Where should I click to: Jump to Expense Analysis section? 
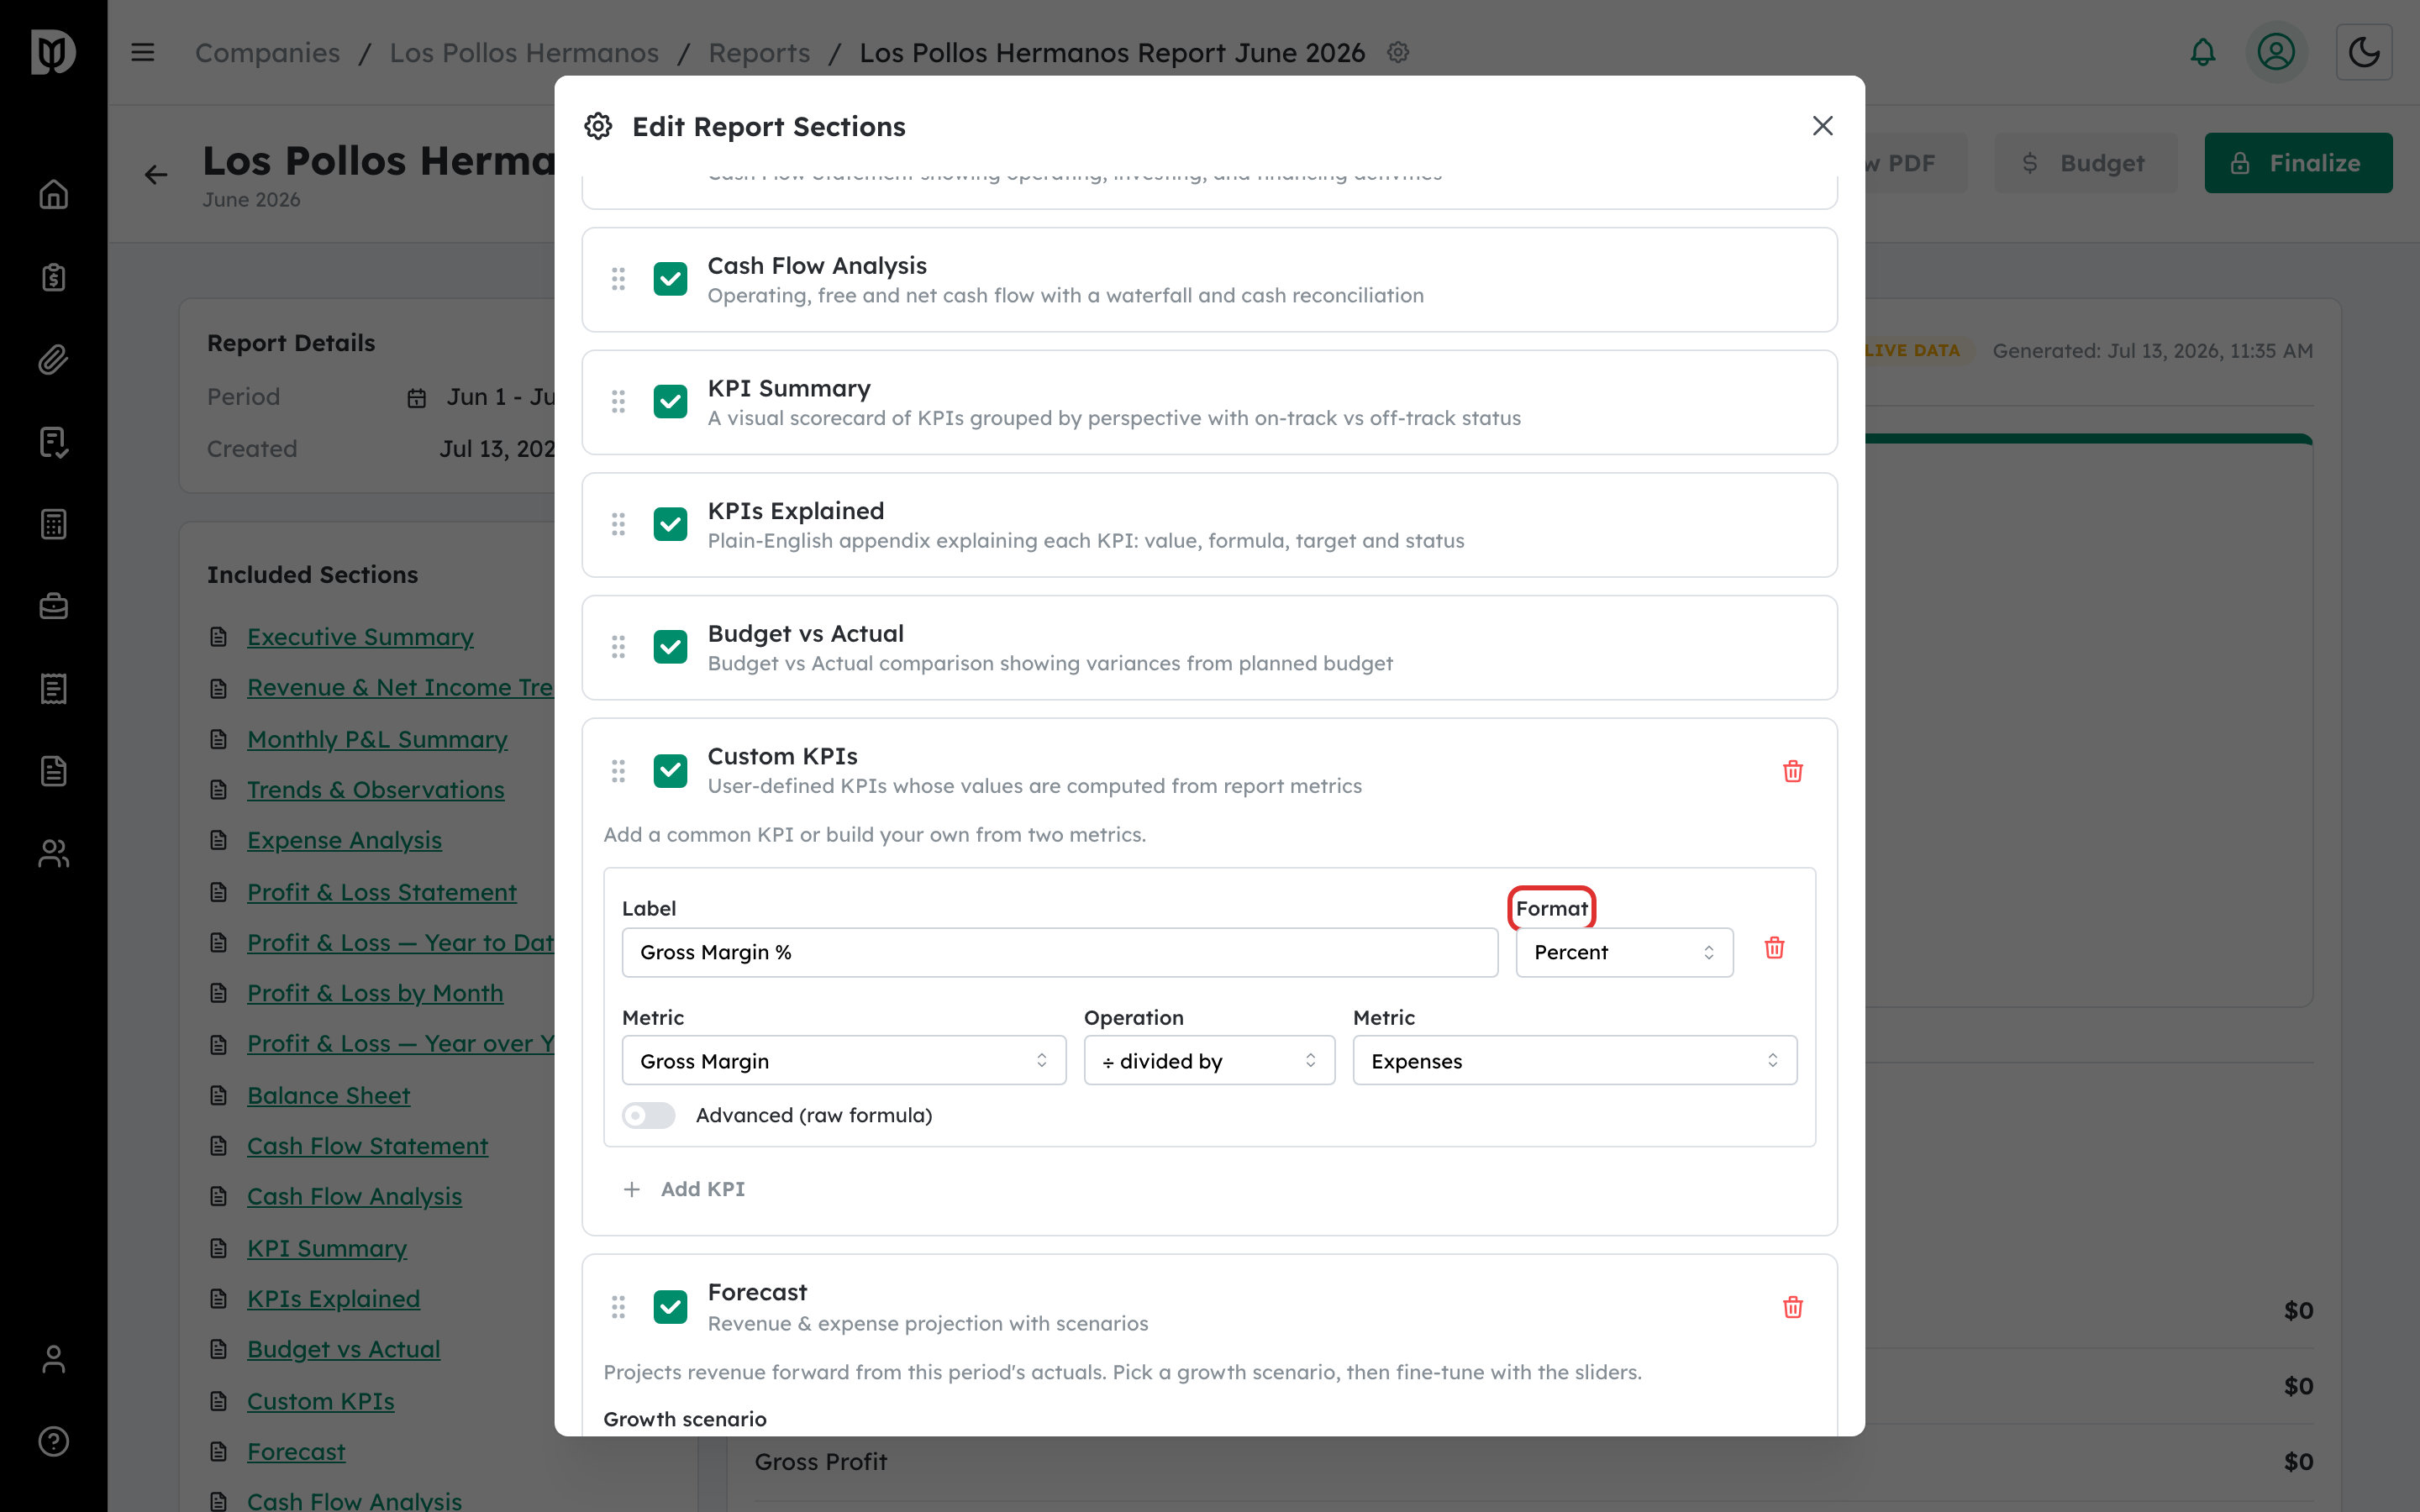click(x=344, y=840)
